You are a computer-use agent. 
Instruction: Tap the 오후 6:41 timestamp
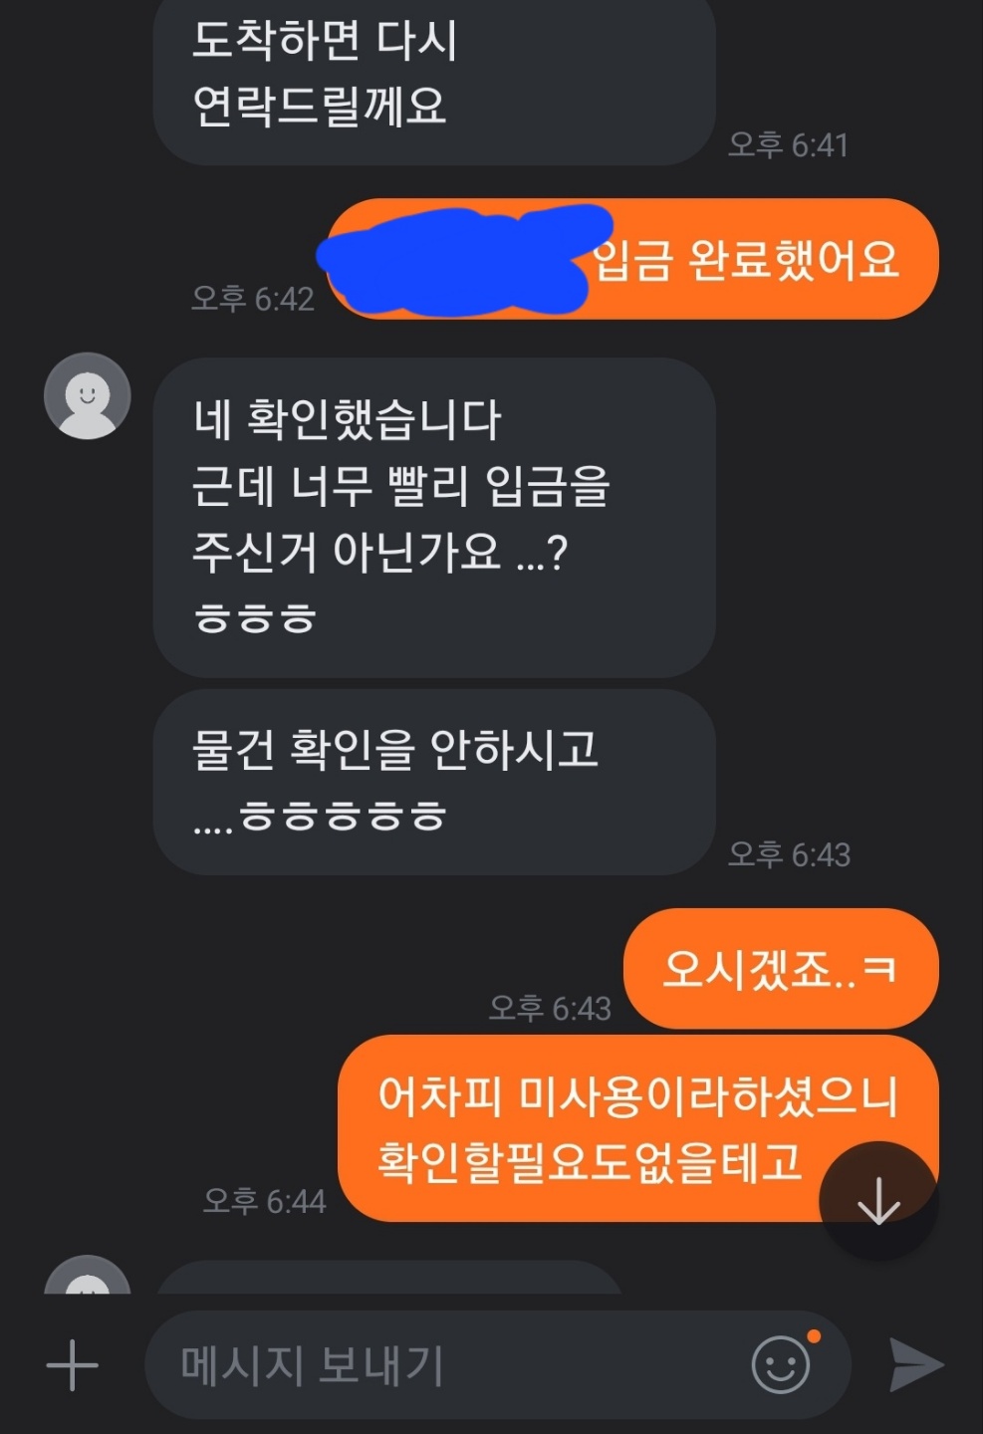coord(789,145)
